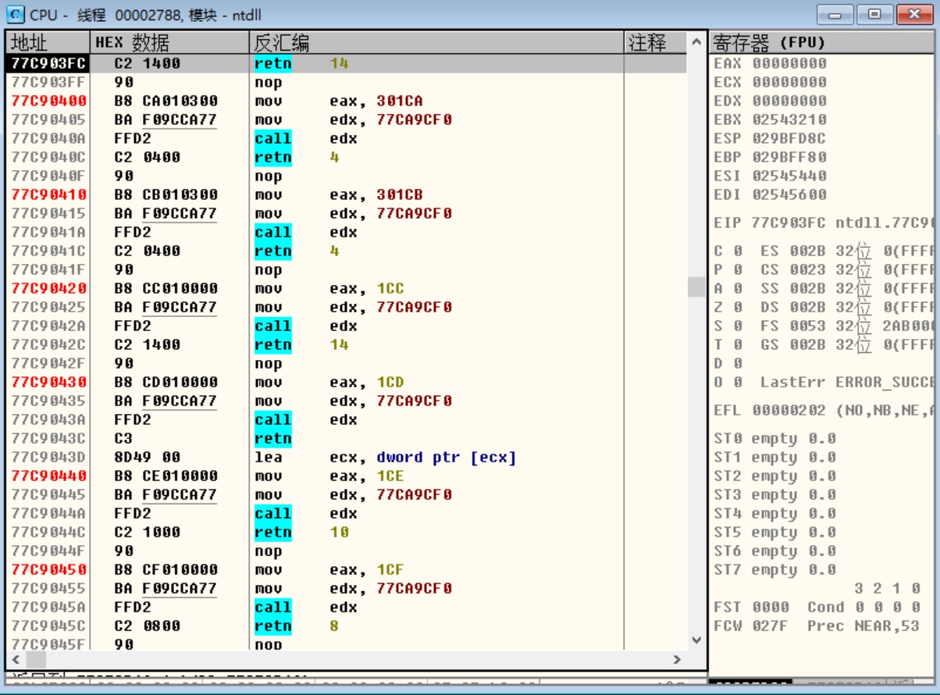Select the LastErr ERROR_SUCCESS line
940x695 pixels.
click(847, 382)
